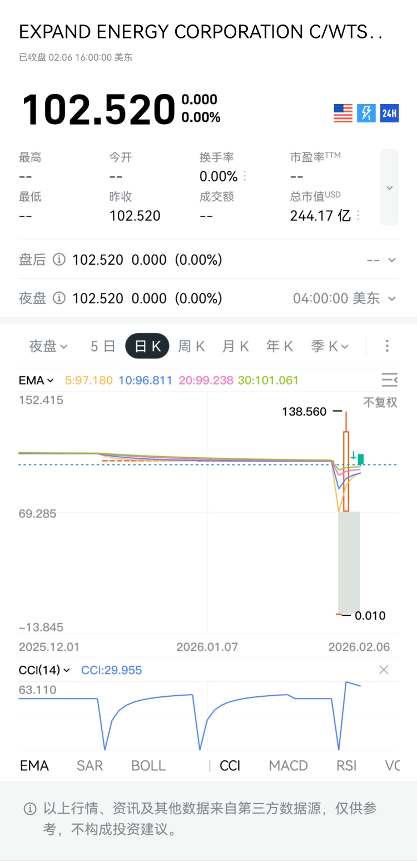Tap the blue lightning Level 1 icon
Screen dimensions: 417x861
[x=366, y=113]
